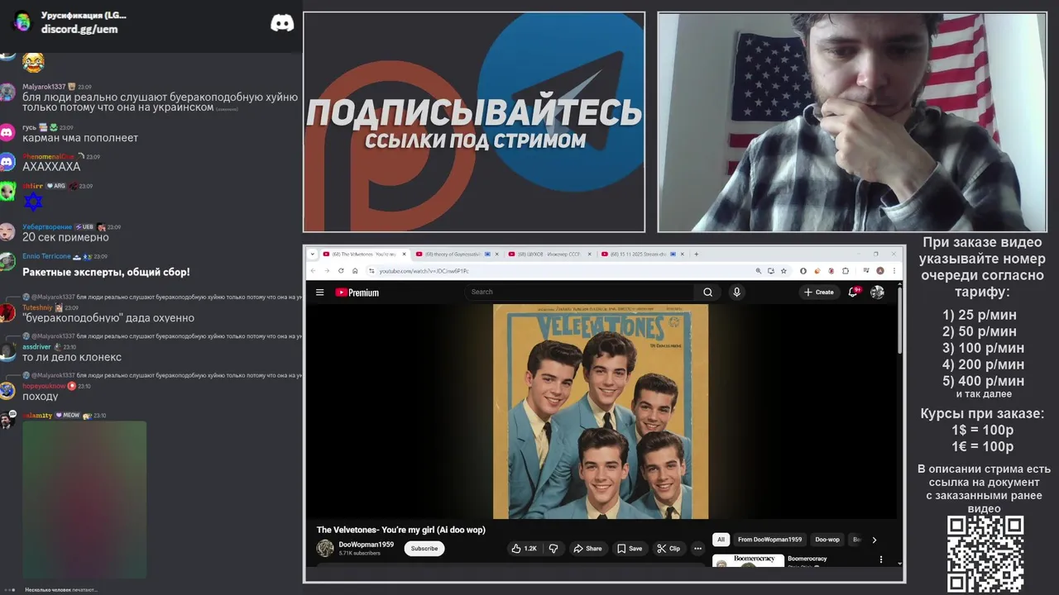
Task: Click the DooWopman1959 channel avatar
Action: click(x=325, y=548)
